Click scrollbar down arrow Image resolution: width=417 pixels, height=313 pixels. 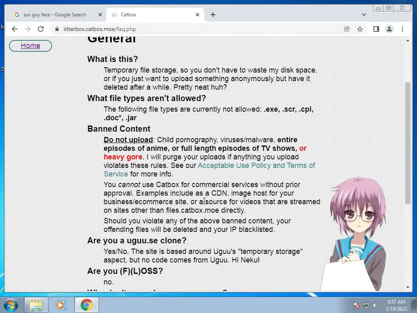tap(408, 287)
